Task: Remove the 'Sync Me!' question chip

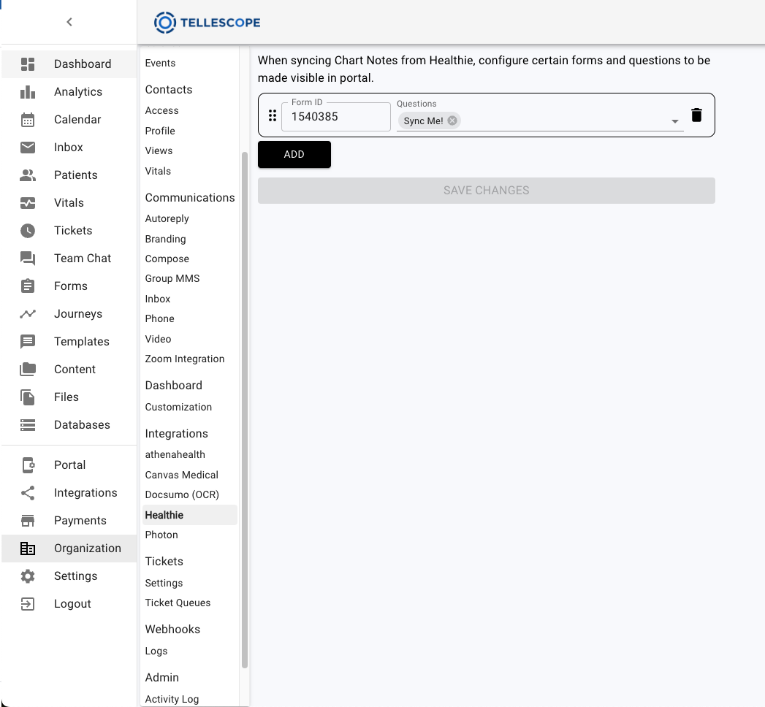Action: (452, 121)
